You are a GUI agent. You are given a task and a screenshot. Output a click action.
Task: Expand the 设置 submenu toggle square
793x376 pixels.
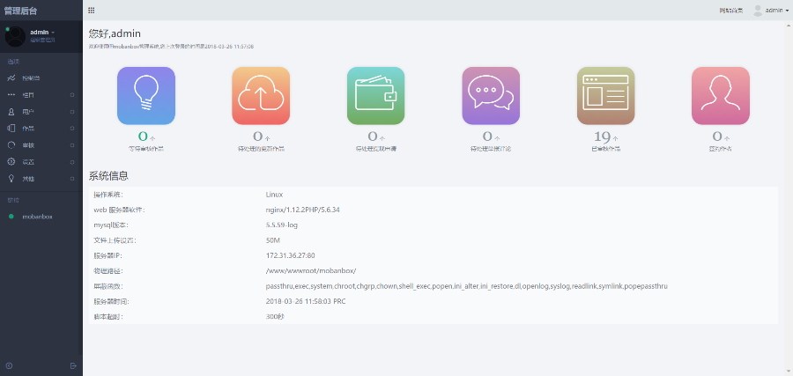[72, 162]
